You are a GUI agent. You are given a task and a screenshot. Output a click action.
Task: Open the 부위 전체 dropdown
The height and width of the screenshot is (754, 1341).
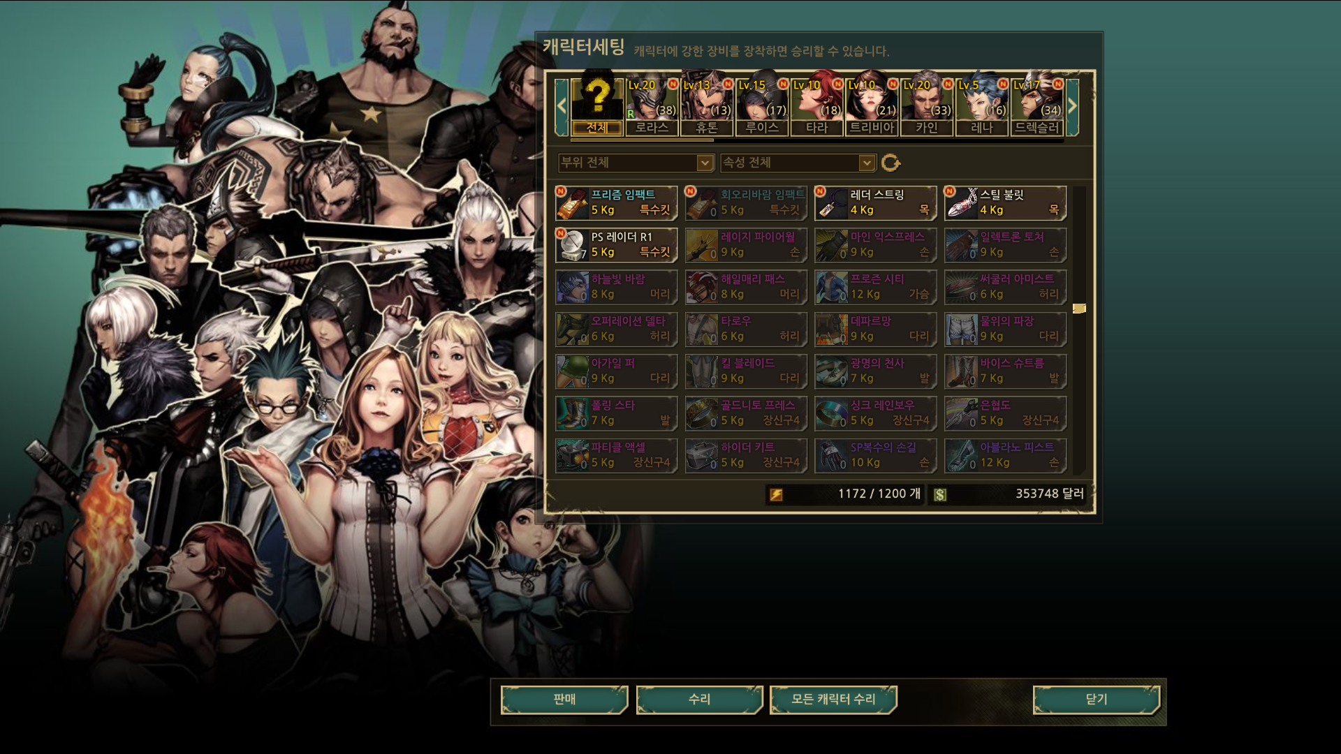point(636,163)
